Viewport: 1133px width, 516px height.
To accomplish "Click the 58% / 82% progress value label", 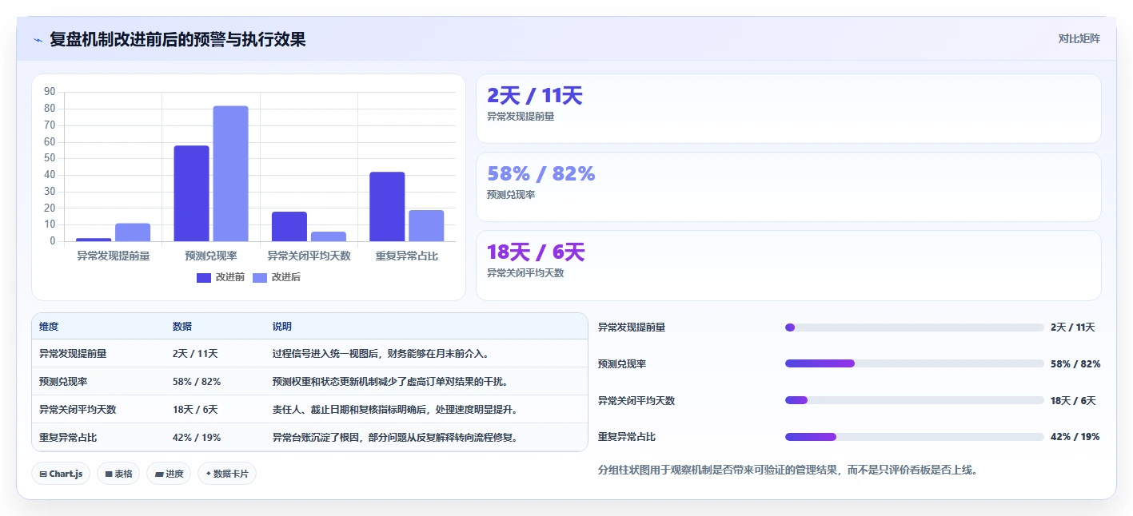I will [x=1075, y=363].
